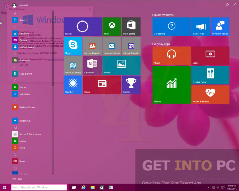
Task: Open the large Money tile
Action: (172, 85)
